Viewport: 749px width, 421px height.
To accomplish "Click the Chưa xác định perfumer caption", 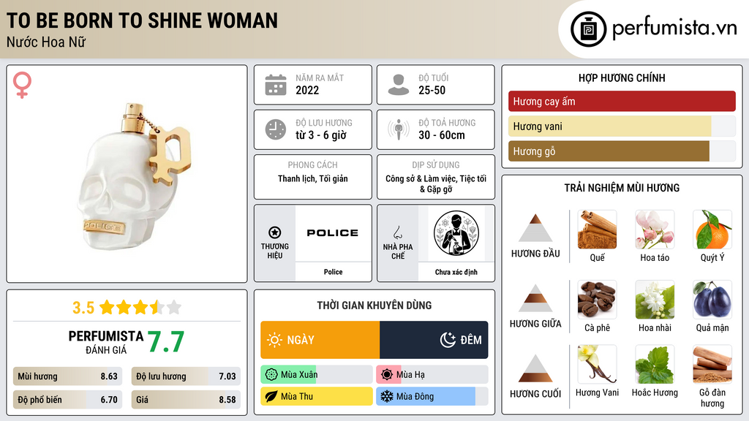I will click(x=456, y=272).
